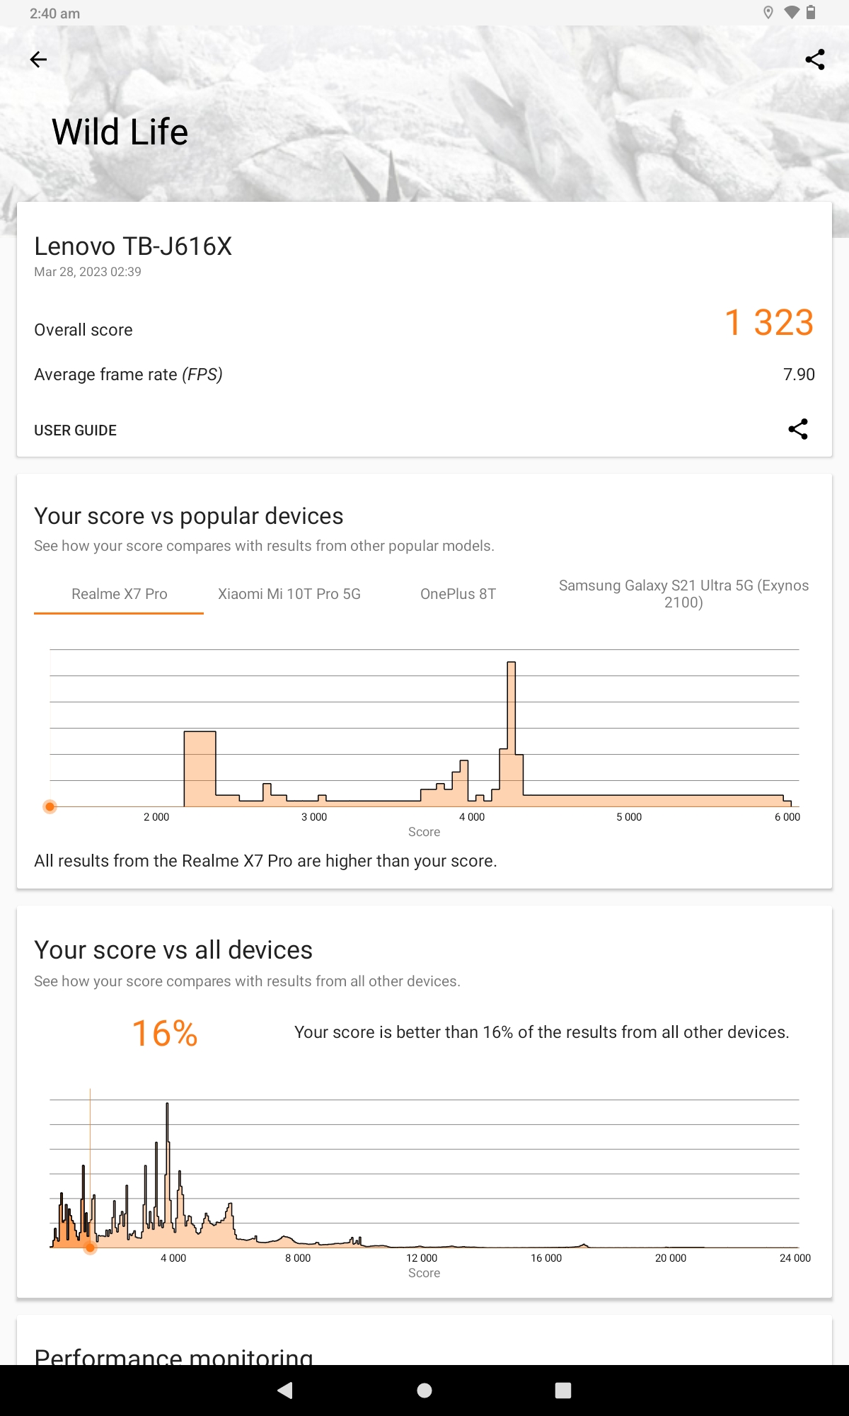Select Samsung Galaxy S21 Ultra 5G tab
849x1416 pixels.
point(683,594)
